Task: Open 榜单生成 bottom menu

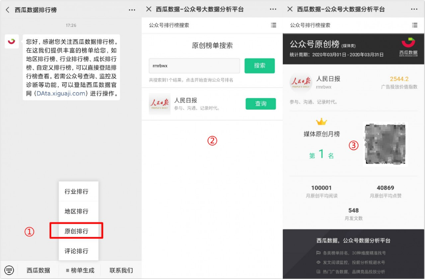Action: [x=80, y=270]
